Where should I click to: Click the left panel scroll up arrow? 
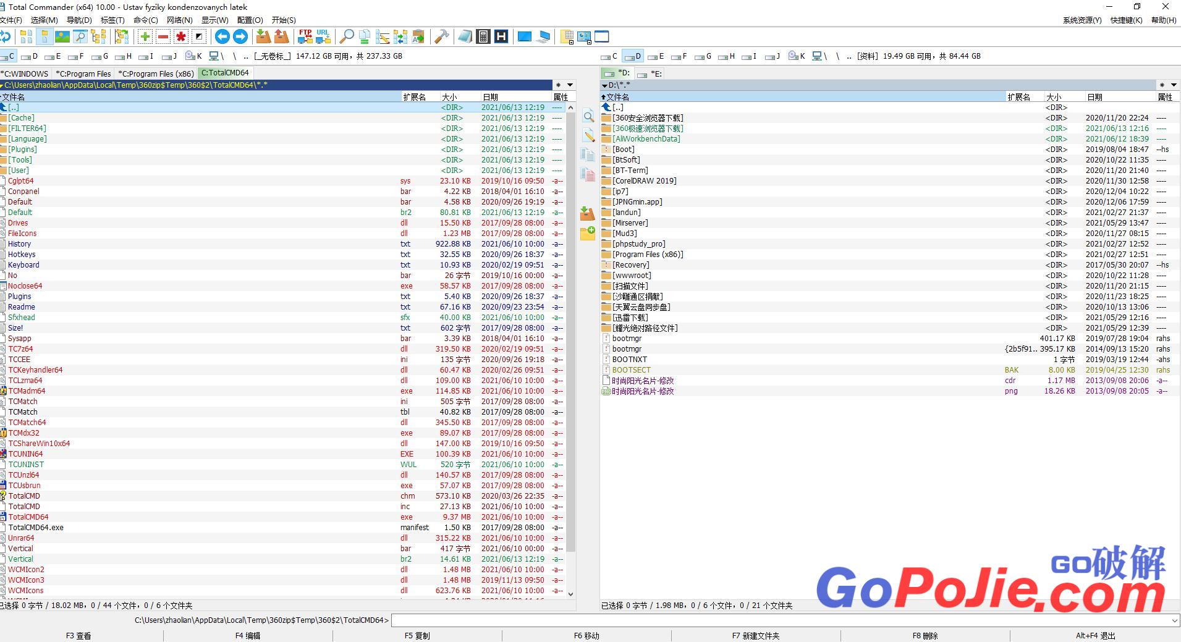(x=570, y=108)
